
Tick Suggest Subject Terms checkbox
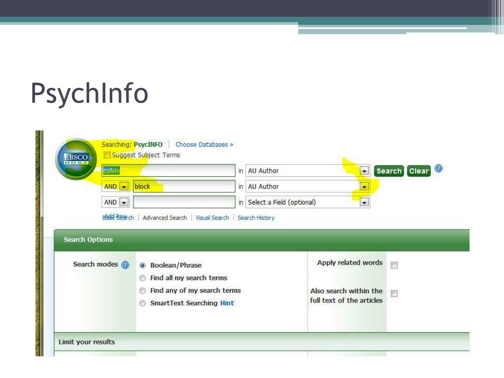coord(107,155)
